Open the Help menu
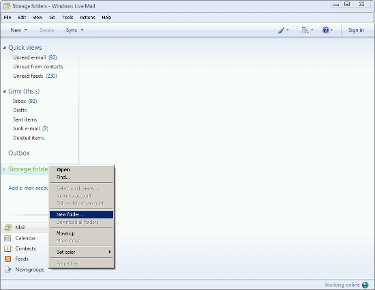This screenshot has width=375, height=290. pos(106,18)
